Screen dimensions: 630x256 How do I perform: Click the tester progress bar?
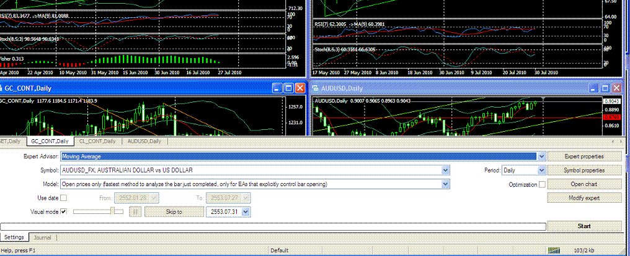[273, 226]
